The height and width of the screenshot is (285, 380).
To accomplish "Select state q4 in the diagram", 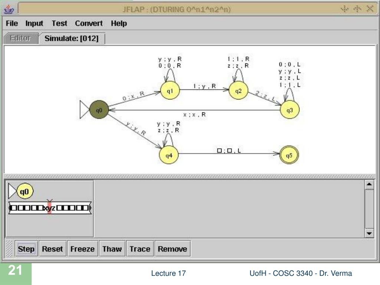I will [169, 155].
